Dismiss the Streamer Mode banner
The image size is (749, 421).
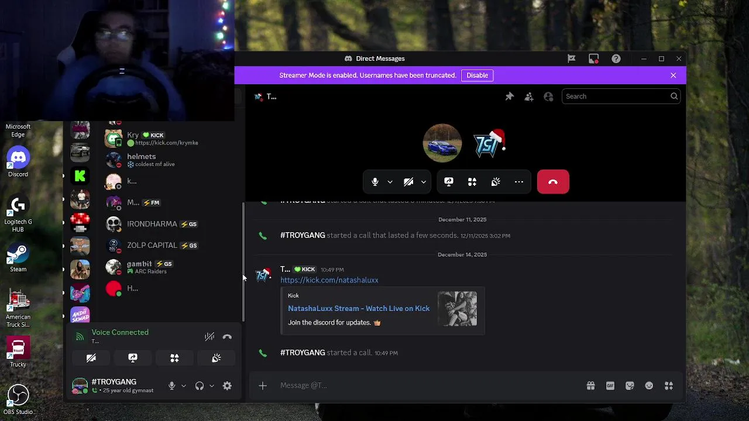click(673, 75)
